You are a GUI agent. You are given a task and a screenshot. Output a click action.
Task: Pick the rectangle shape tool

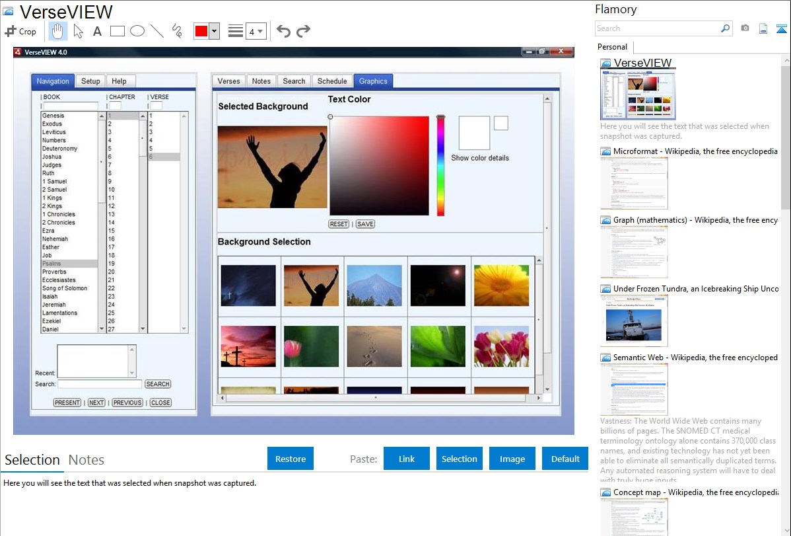118,31
